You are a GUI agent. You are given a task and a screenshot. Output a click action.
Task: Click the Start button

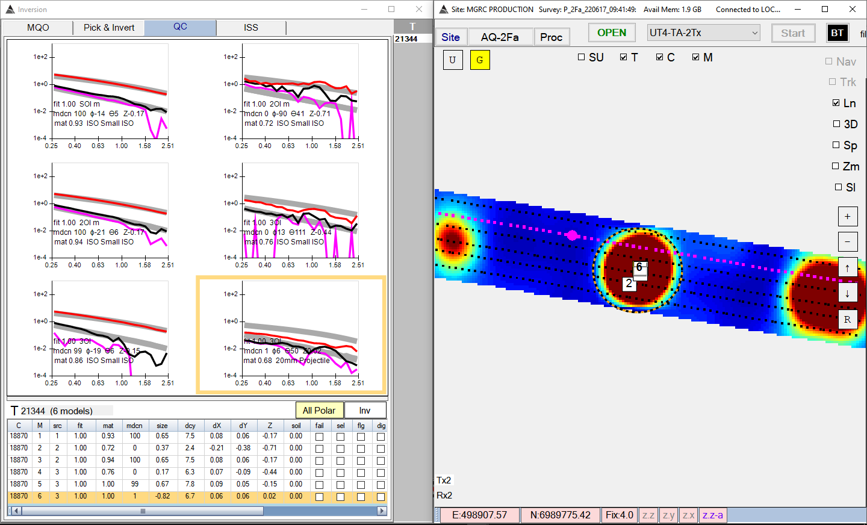[793, 33]
